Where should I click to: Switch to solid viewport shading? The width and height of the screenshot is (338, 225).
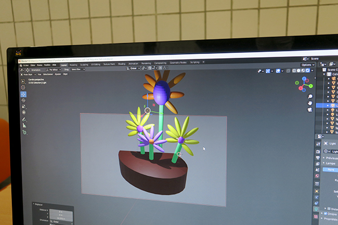pyautogui.click(x=298, y=71)
